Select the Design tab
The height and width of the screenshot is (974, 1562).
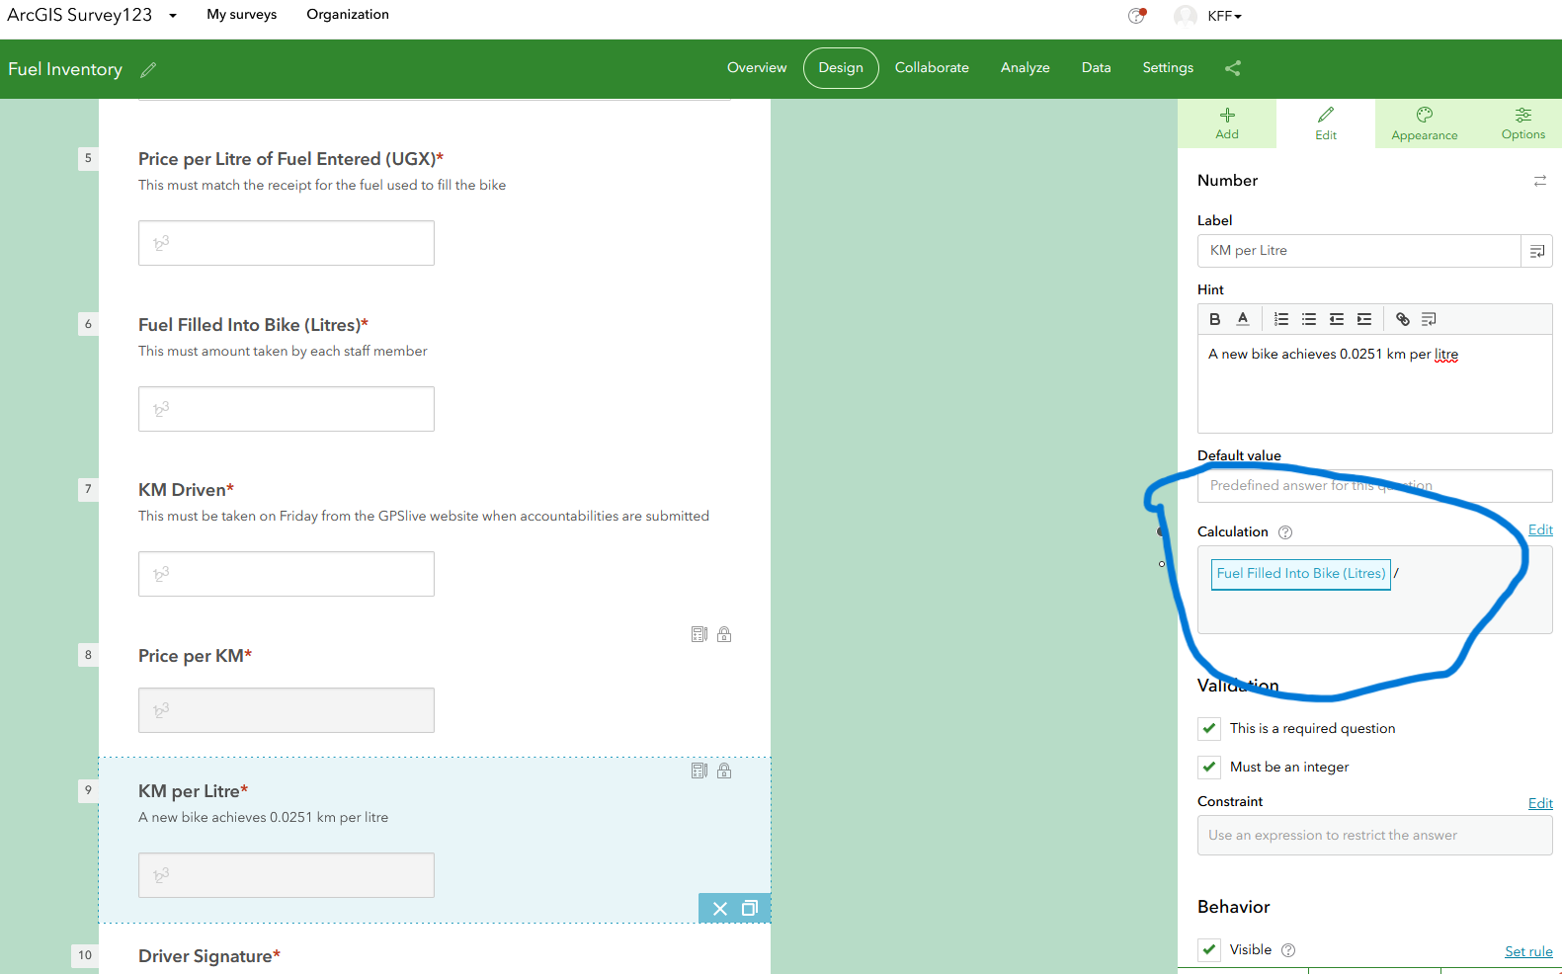point(841,68)
